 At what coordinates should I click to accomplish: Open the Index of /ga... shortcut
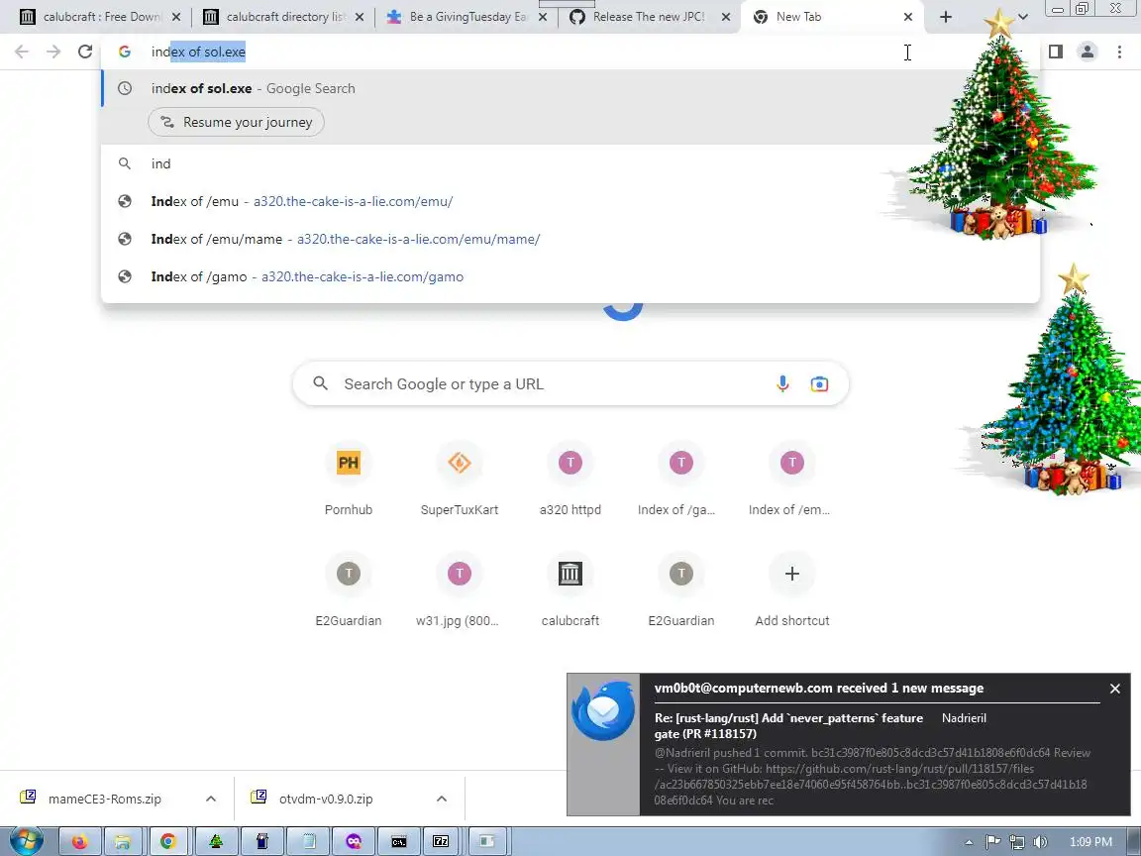pyautogui.click(x=681, y=477)
